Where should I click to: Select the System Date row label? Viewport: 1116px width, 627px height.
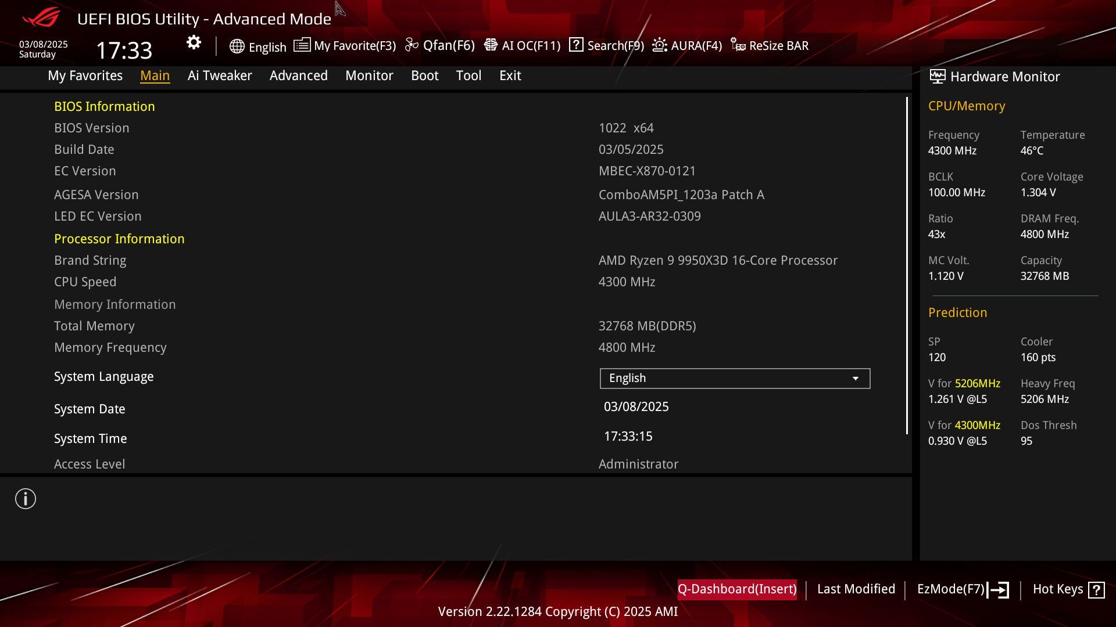pyautogui.click(x=90, y=409)
